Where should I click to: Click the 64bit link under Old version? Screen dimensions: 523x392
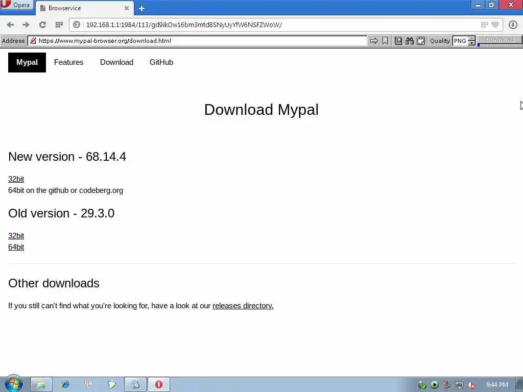point(16,247)
